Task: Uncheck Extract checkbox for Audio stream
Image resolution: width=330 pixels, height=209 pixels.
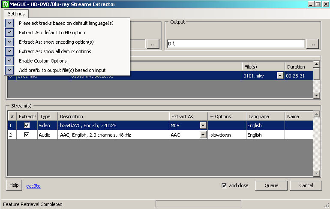Action: coord(27,135)
